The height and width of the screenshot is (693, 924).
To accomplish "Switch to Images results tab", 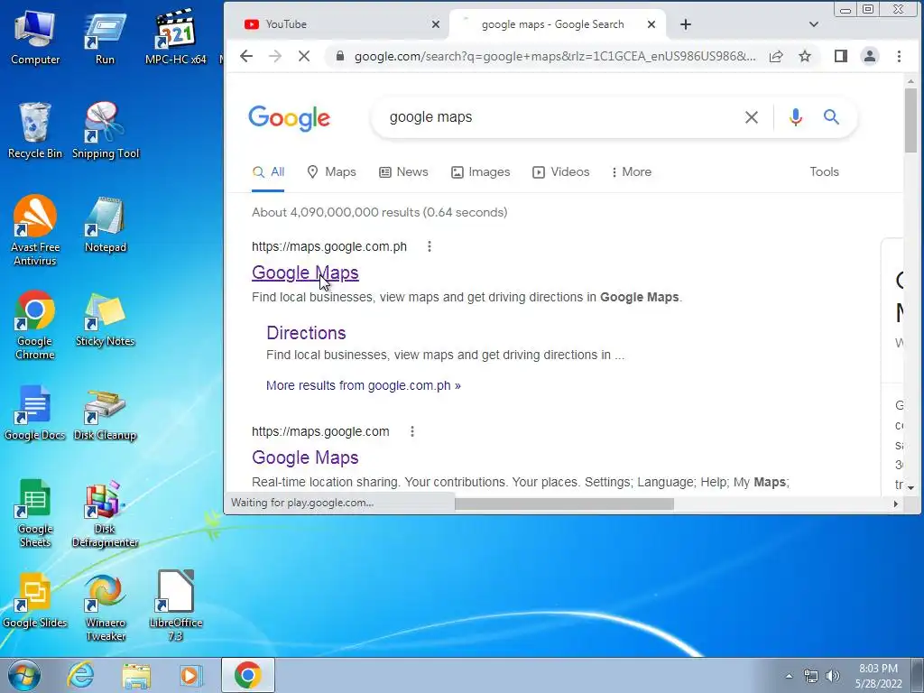I will [480, 172].
